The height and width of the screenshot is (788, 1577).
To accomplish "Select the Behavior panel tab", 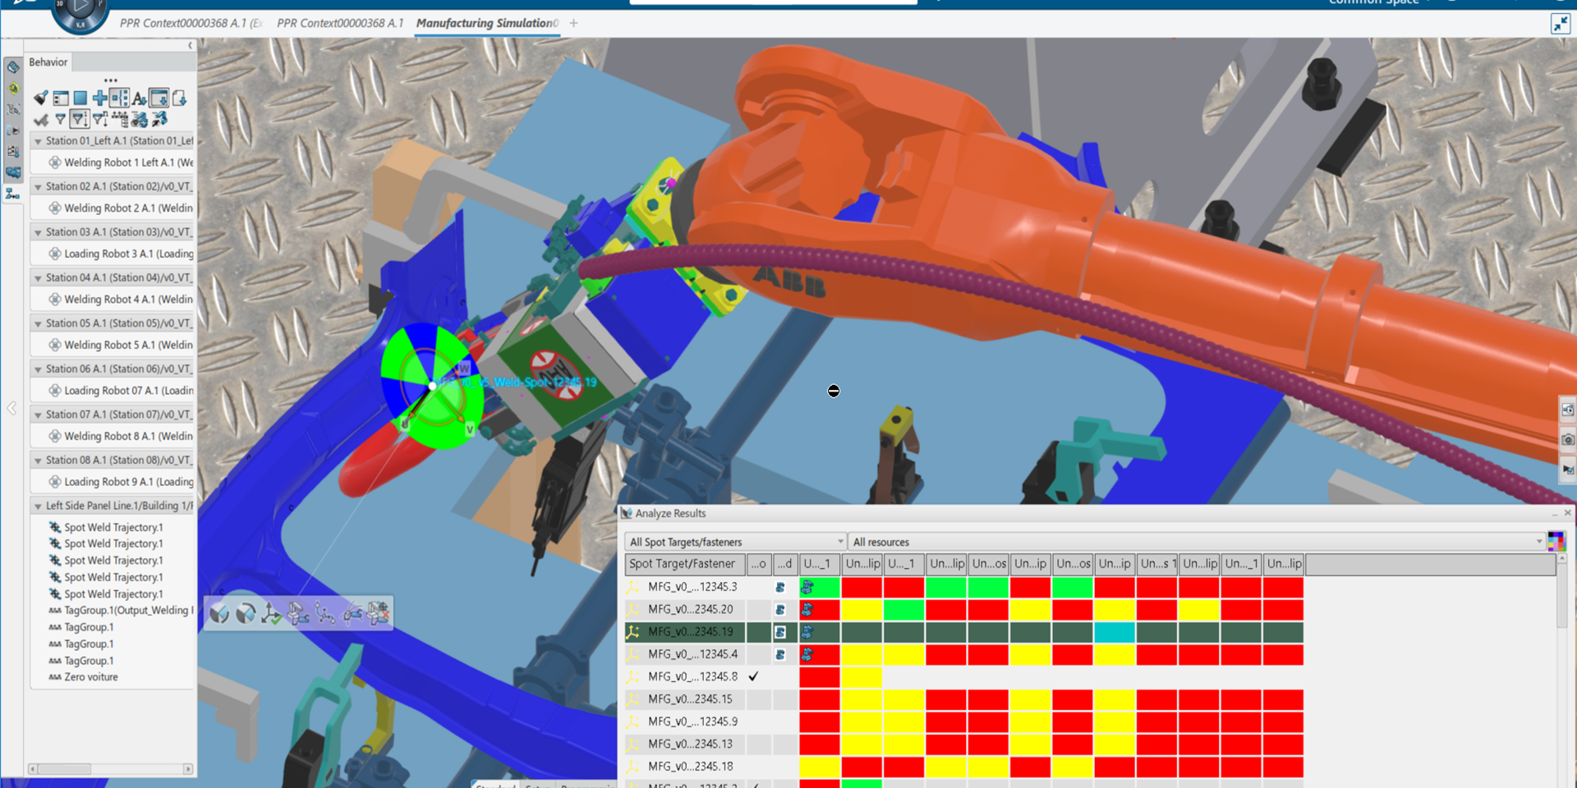I will click(48, 62).
